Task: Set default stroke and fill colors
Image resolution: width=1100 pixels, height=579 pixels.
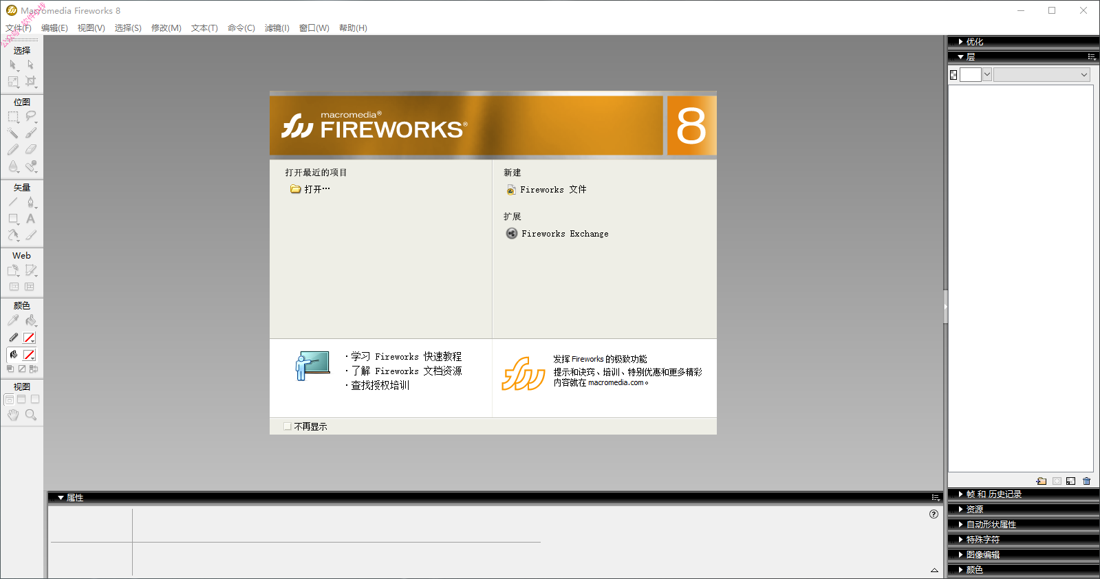Action: click(x=10, y=369)
